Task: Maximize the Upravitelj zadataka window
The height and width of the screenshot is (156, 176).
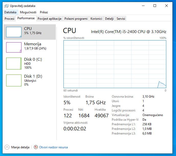Action: (x=155, y=6)
